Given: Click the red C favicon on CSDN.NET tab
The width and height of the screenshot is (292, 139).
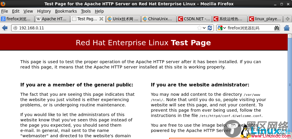Looking at the screenshot, I should pyautogui.click(x=180, y=19).
